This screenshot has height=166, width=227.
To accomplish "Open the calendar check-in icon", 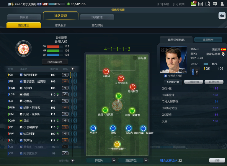I will [208, 4].
